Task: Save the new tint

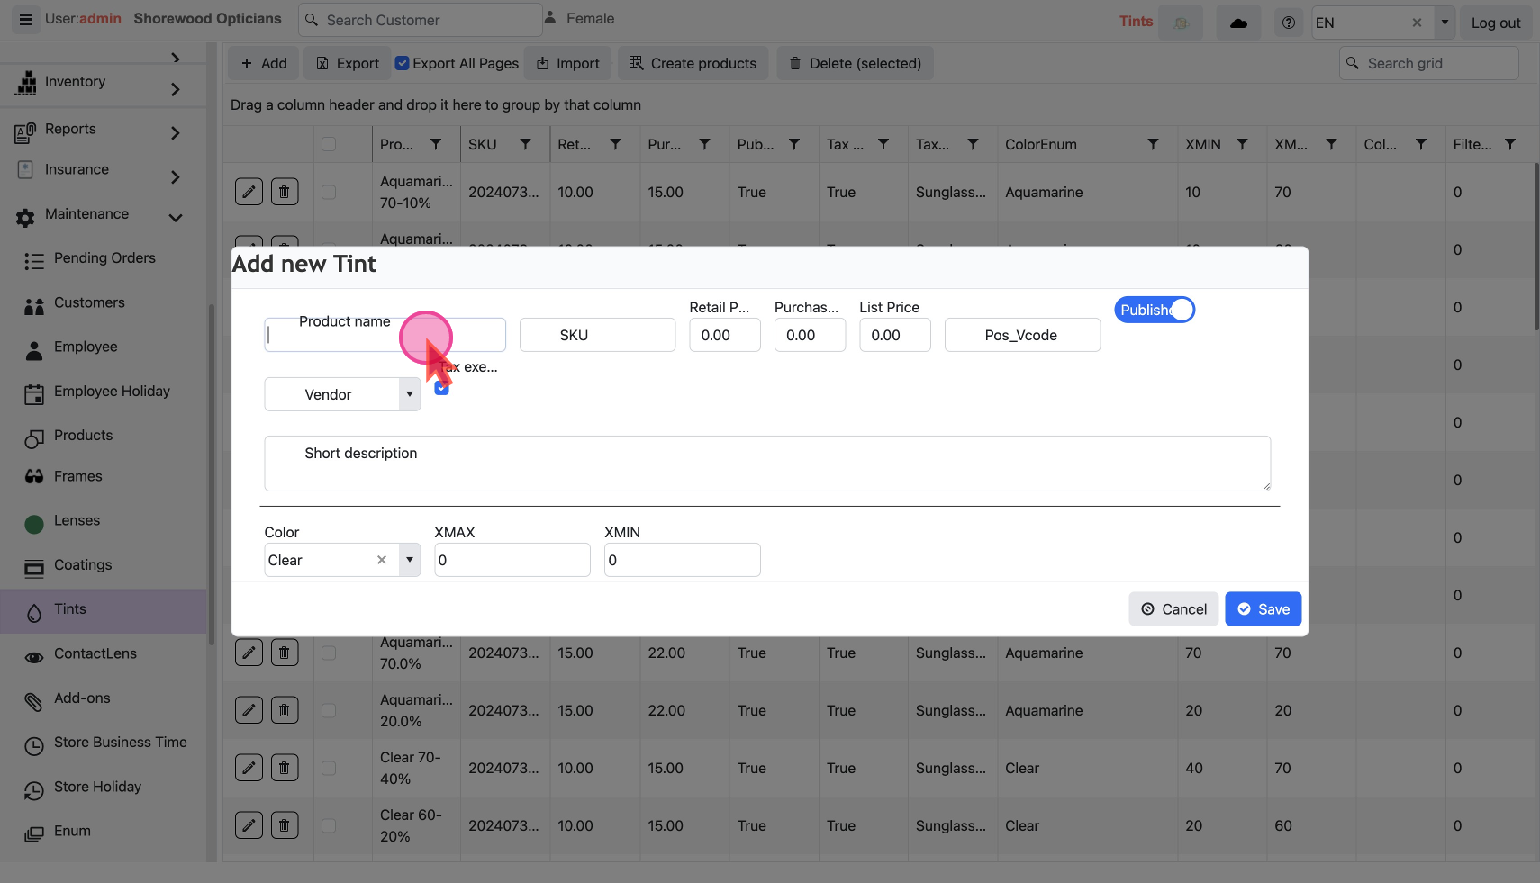Action: 1263,609
